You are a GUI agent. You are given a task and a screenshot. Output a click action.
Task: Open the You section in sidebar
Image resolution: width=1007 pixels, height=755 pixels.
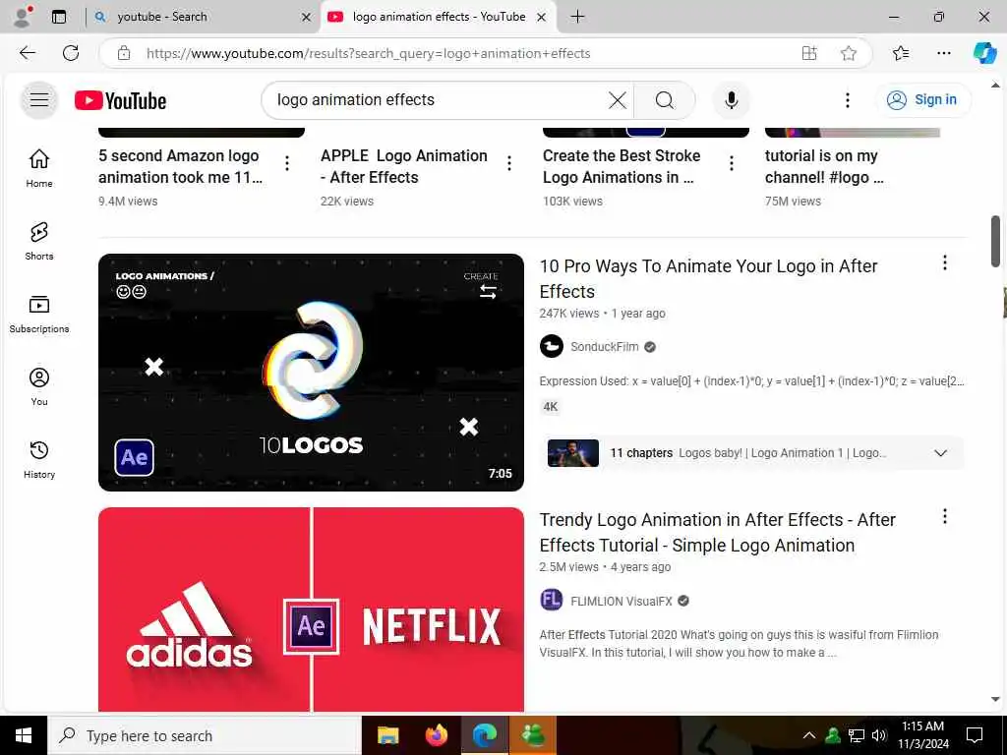pos(39,386)
